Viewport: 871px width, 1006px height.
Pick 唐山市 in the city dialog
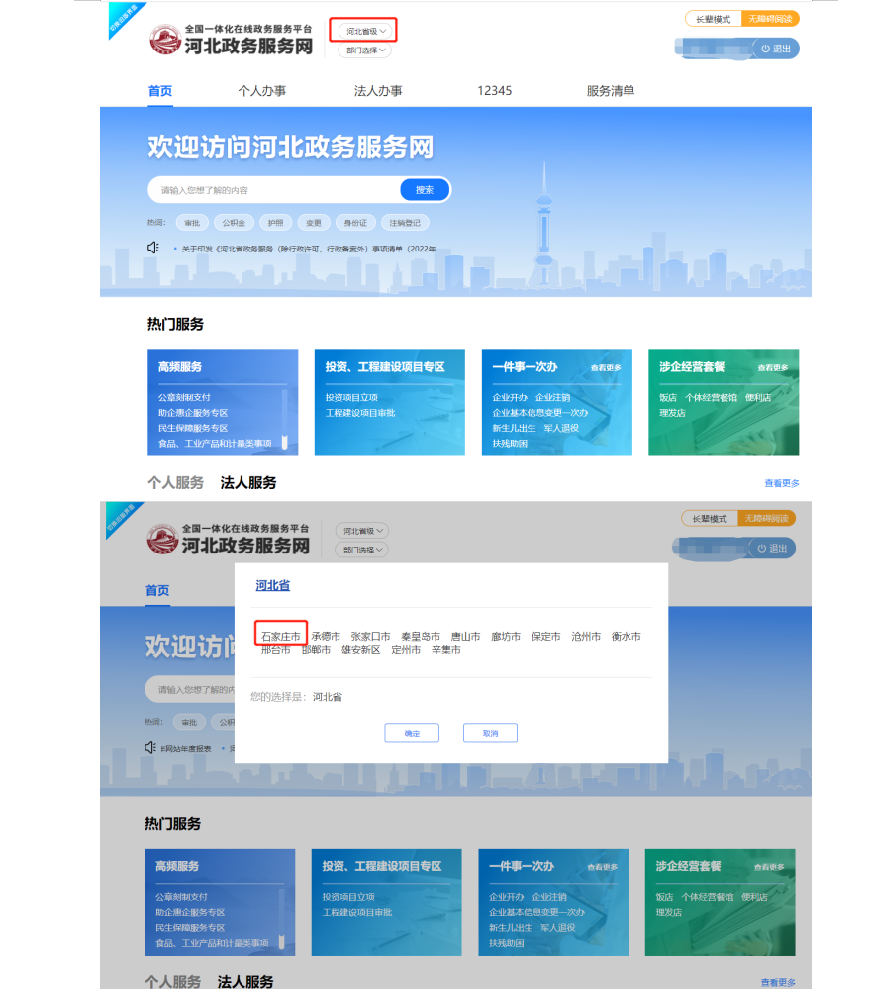465,637
